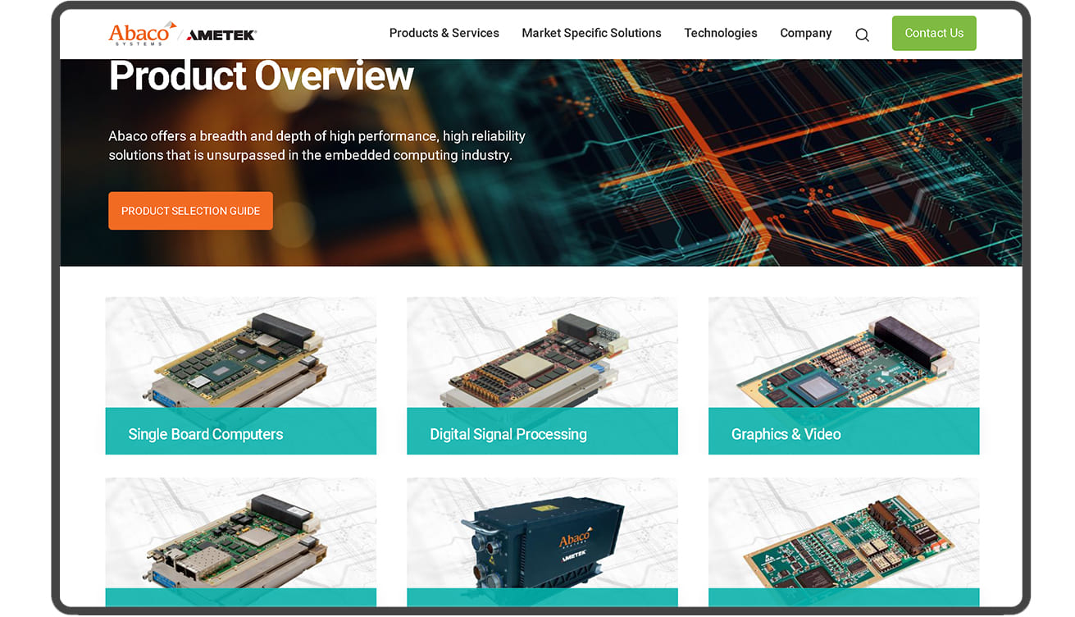Open Products & Services menu
The image size is (1075, 617).
(444, 33)
